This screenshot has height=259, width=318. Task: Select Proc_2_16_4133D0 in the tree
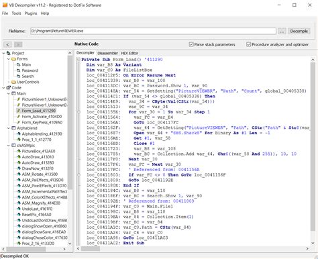38,244
